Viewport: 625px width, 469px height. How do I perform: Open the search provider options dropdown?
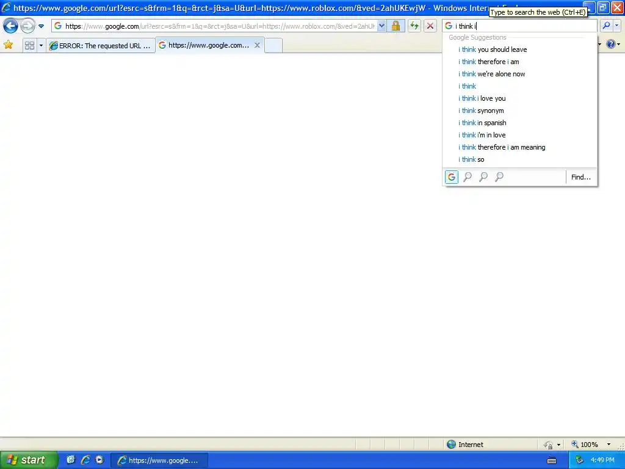tap(617, 26)
